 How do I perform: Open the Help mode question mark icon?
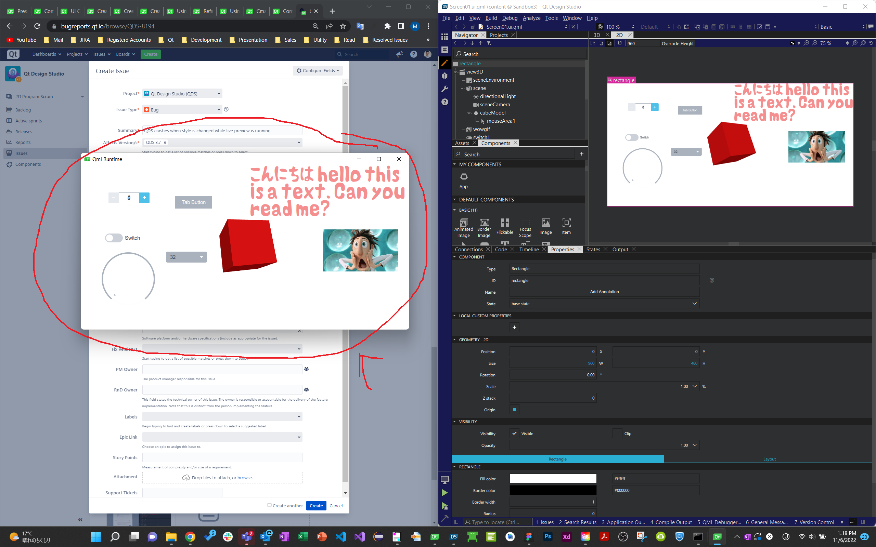[x=445, y=102]
